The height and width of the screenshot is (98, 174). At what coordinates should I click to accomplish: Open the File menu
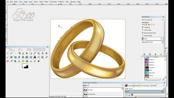[x=8, y=2]
